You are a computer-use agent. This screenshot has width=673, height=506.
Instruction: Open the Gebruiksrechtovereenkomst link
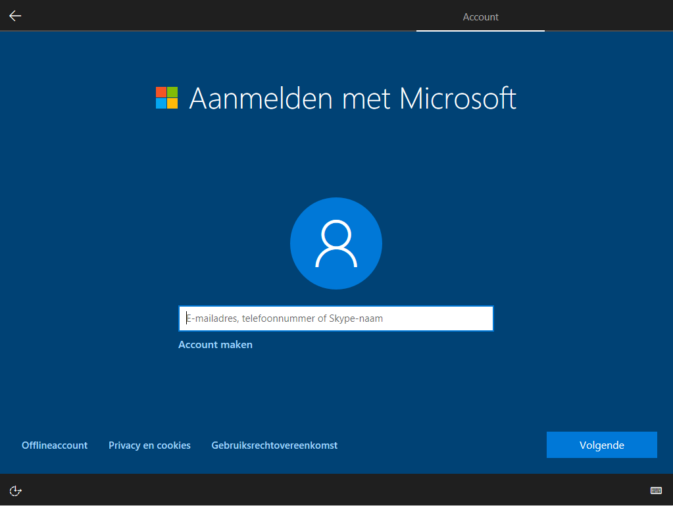pos(274,445)
